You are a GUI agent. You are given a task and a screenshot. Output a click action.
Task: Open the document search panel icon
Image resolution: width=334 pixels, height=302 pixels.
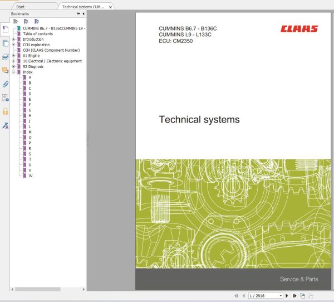(6, 98)
